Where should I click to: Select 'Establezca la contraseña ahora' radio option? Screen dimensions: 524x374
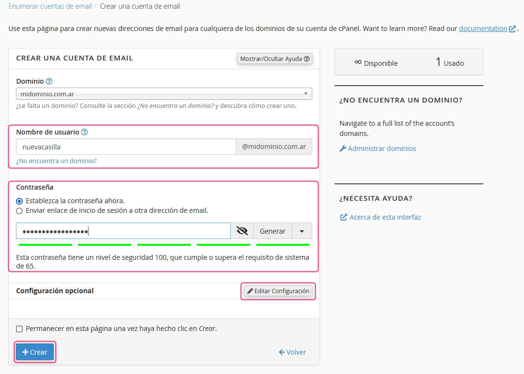click(x=19, y=201)
